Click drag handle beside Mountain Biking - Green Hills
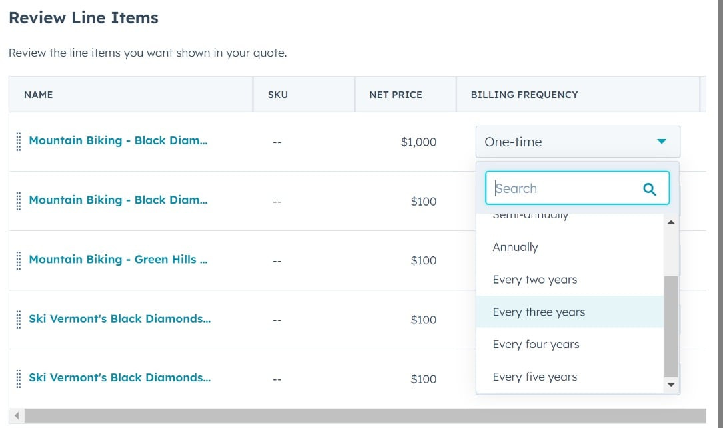The height and width of the screenshot is (428, 723). click(x=19, y=260)
